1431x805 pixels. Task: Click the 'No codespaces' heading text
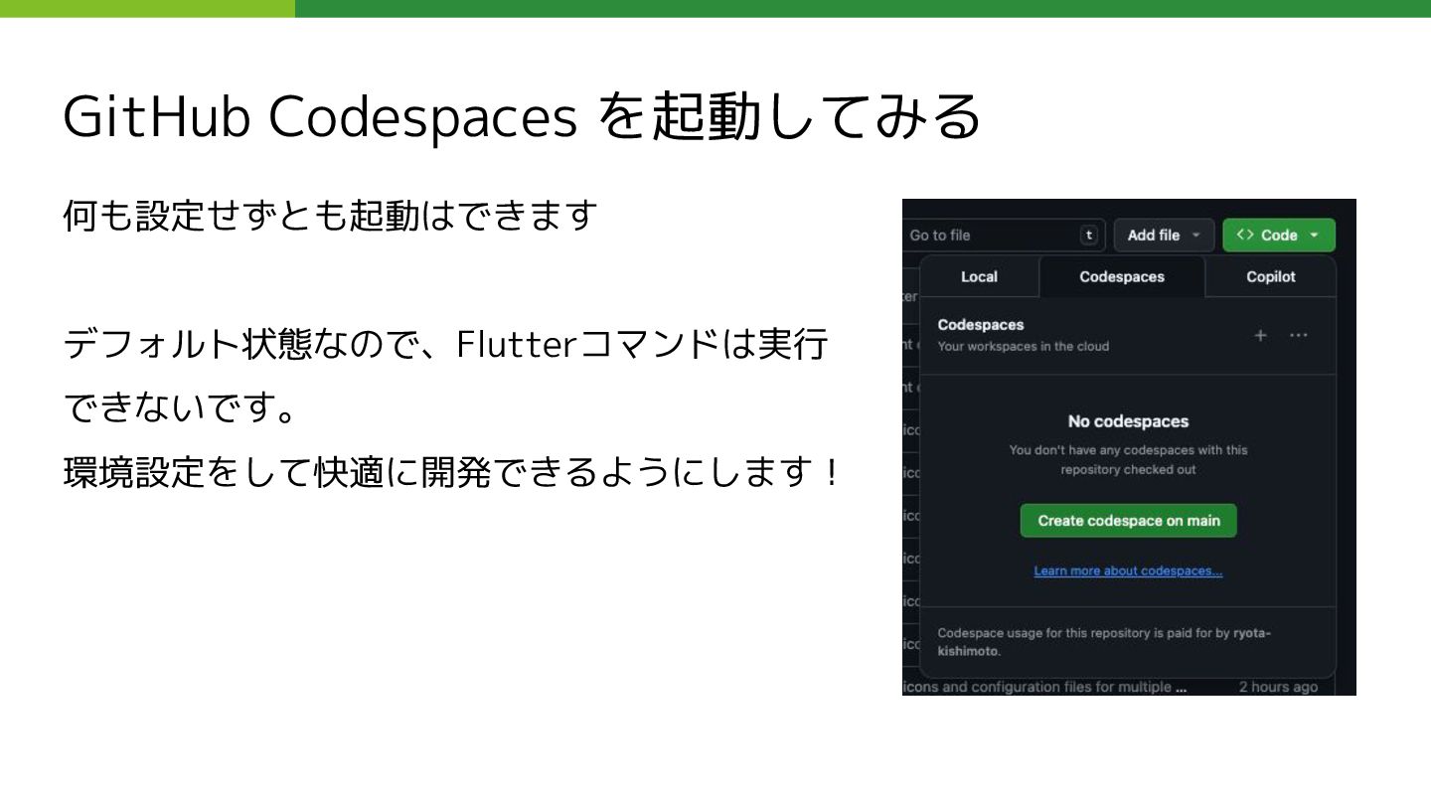[x=1128, y=421]
